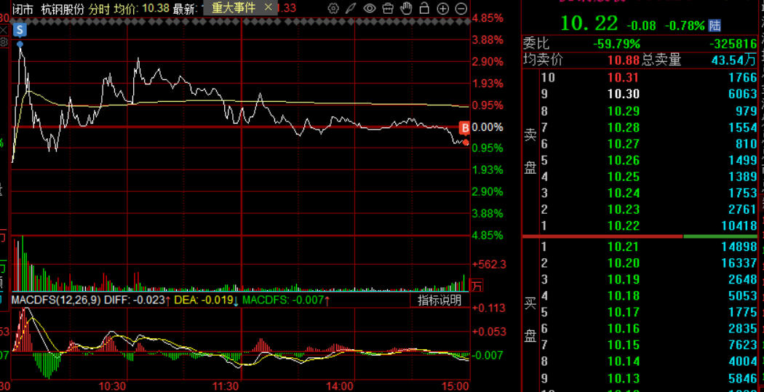Click the 均卖价 value 10.88
The image size is (764, 392).
click(623, 60)
